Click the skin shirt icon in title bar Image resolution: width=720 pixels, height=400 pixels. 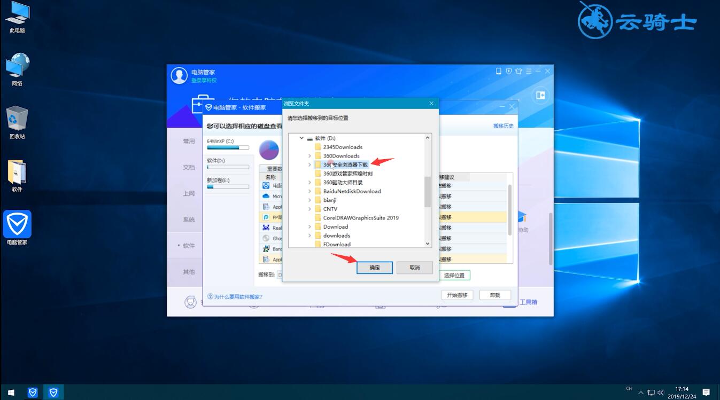518,71
